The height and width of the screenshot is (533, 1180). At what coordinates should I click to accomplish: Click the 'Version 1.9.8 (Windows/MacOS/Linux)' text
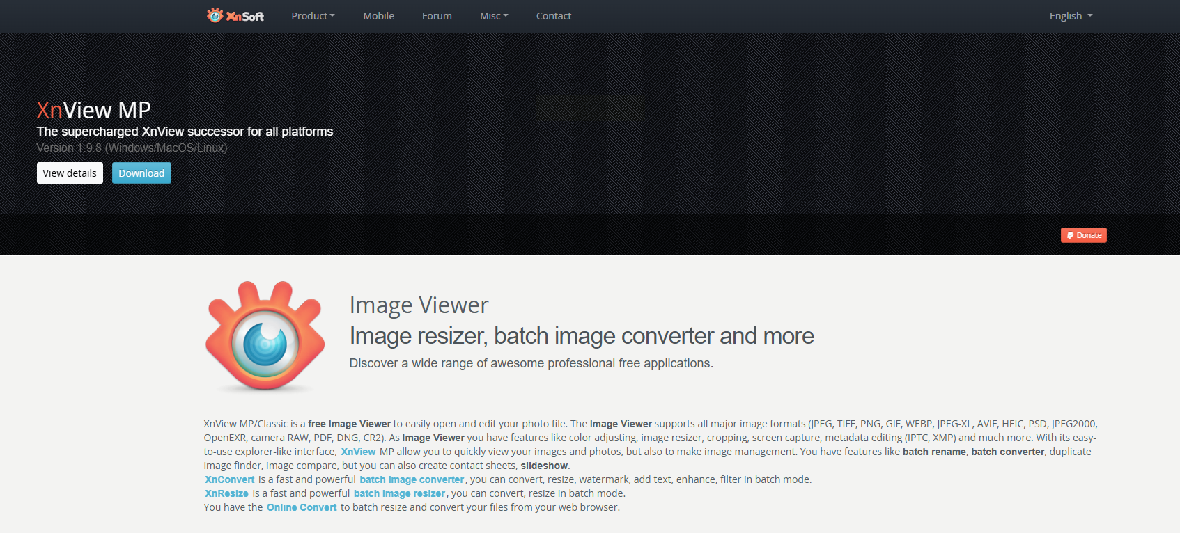[x=132, y=148]
